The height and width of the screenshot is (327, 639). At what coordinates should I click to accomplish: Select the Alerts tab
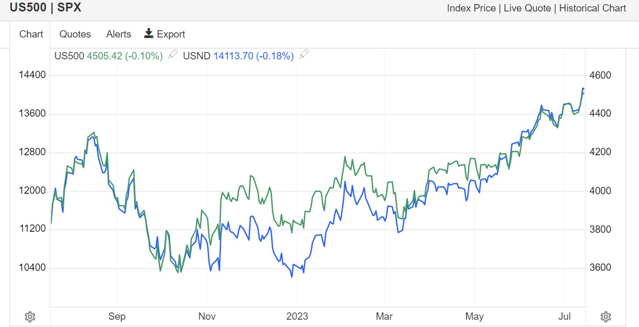(119, 34)
